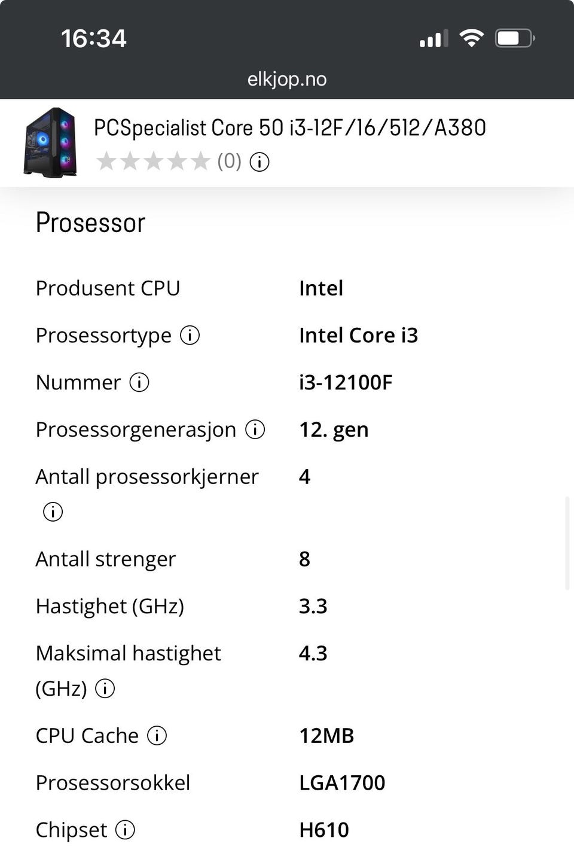Open the Chipset info icon
Viewport: 574px width, 868px height.
(x=125, y=830)
